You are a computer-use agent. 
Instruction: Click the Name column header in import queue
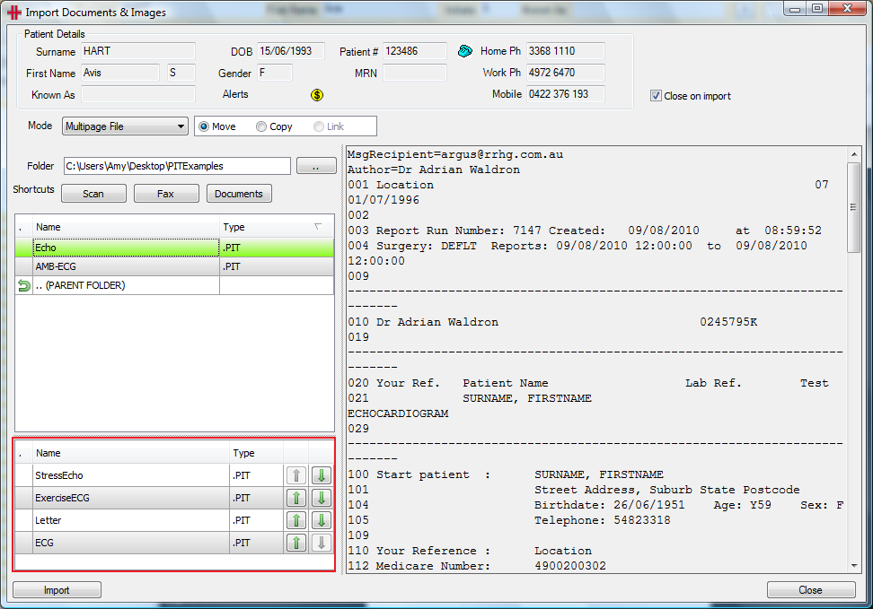(x=131, y=453)
